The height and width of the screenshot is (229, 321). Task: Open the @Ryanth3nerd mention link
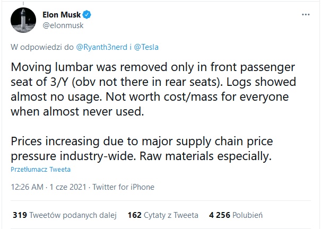pos(101,47)
